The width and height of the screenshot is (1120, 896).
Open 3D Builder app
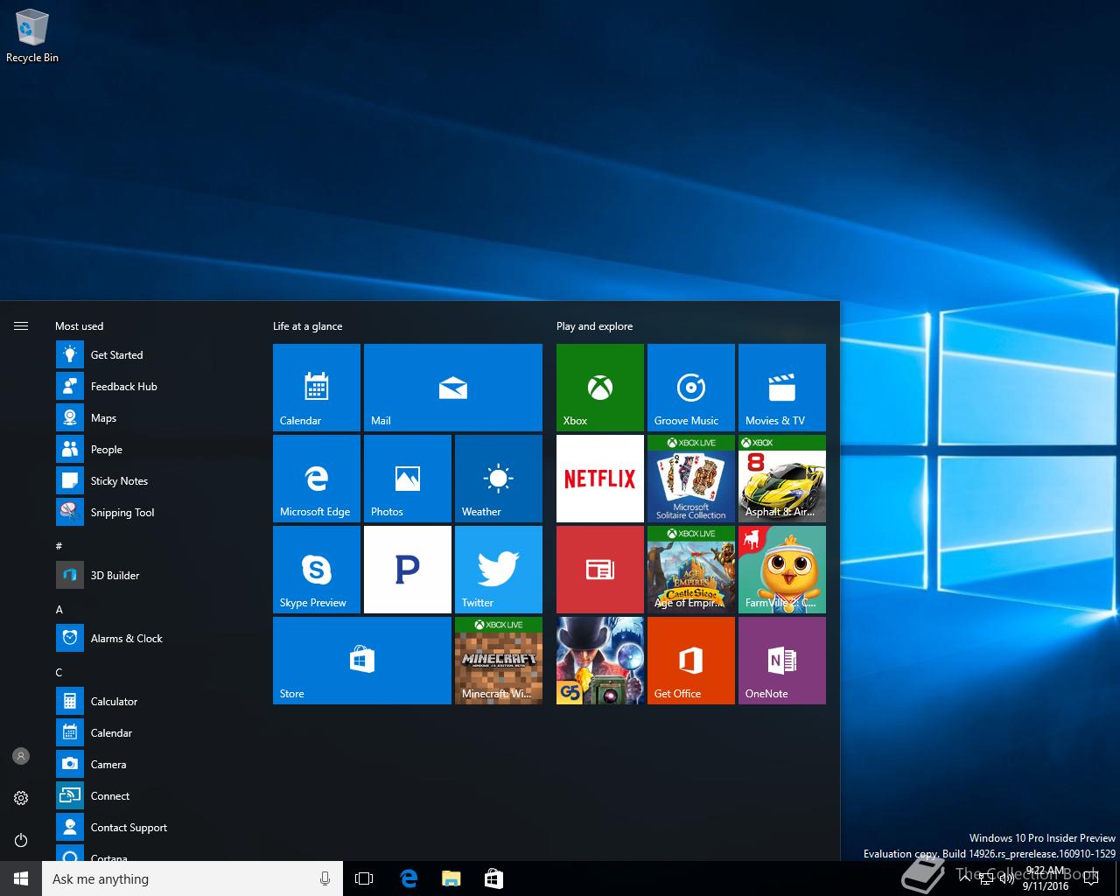point(153,576)
